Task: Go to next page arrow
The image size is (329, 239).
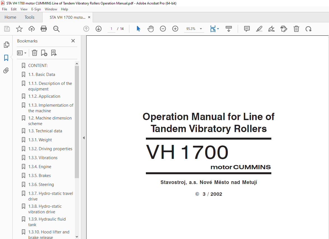Action: pos(99,29)
